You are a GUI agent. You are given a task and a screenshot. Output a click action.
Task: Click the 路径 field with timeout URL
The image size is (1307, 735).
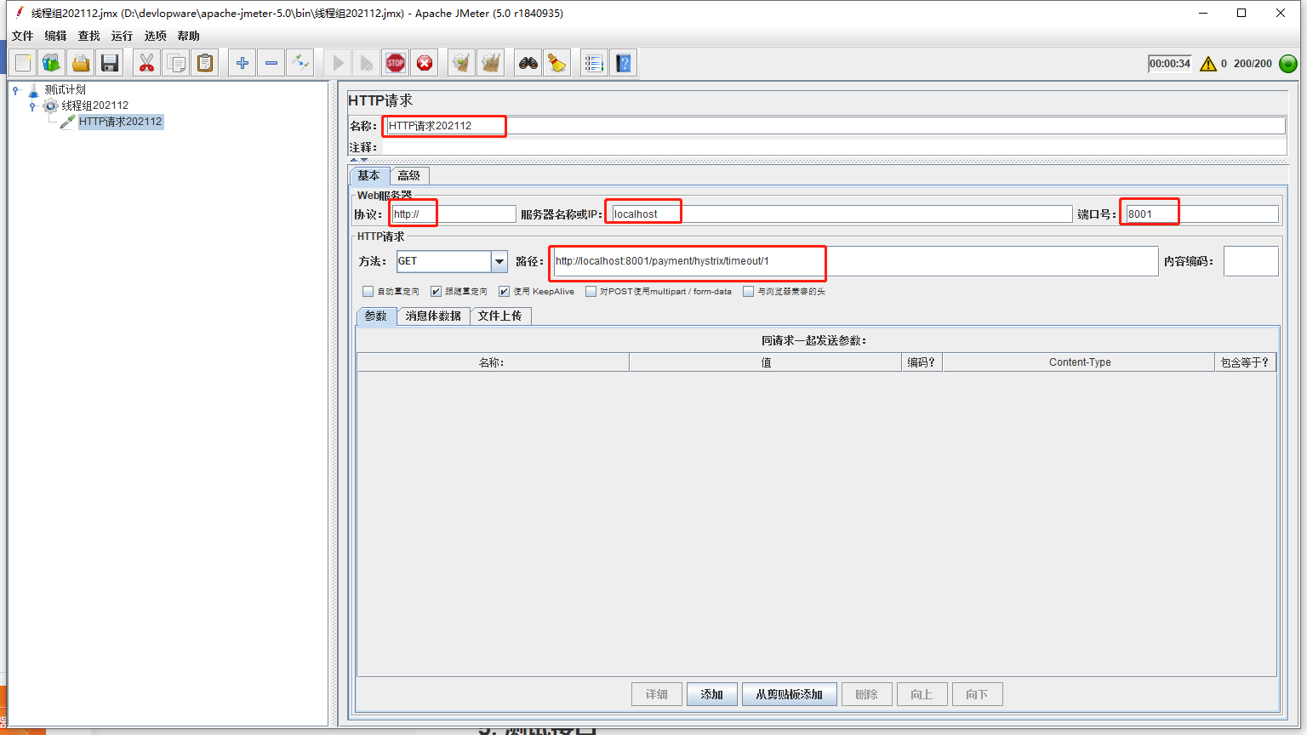(x=855, y=261)
